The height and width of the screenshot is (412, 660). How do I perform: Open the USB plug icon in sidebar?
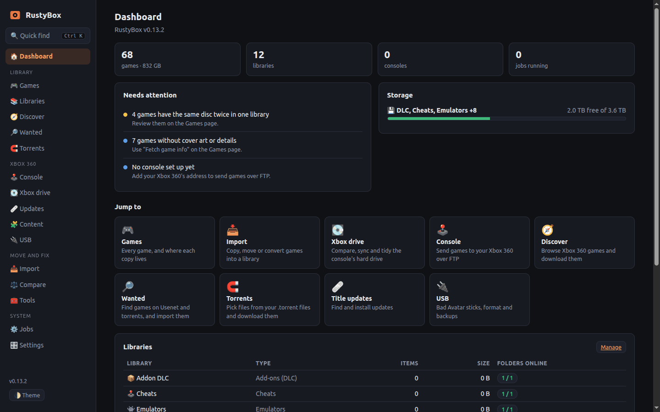(14, 240)
